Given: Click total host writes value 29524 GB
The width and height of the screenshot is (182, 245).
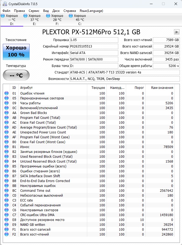Looking at the screenshot, I should [166, 46].
